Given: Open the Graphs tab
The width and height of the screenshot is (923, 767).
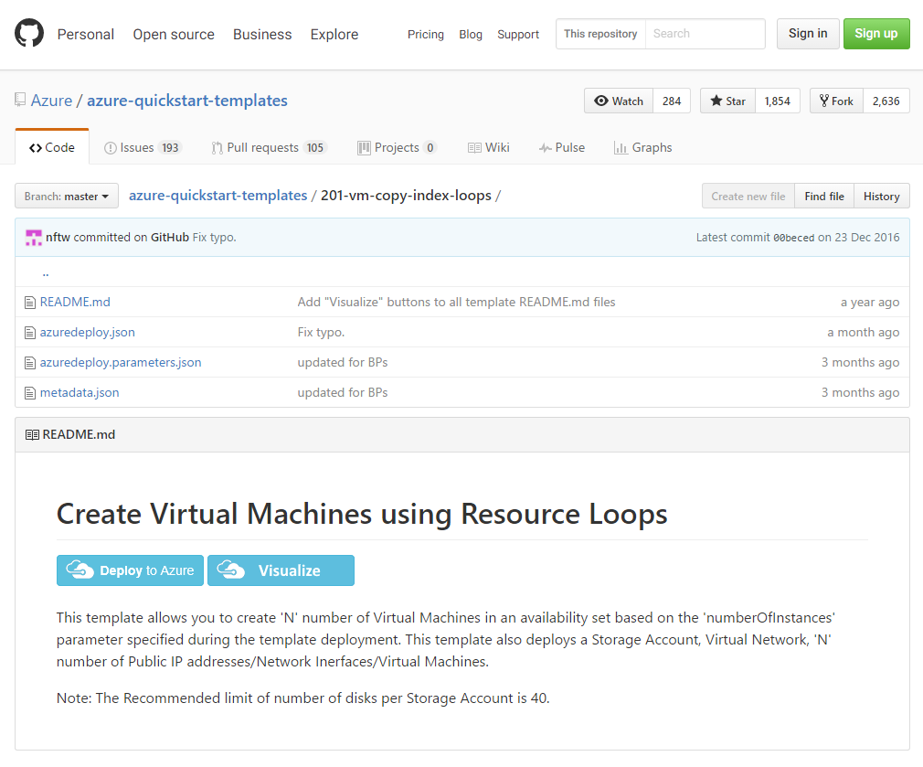Looking at the screenshot, I should (x=642, y=147).
